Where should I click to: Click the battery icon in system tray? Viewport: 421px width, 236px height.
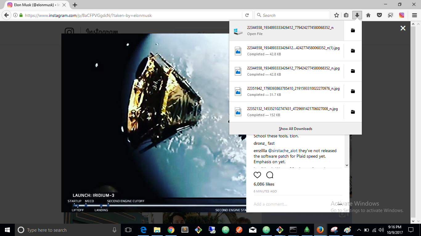tap(366, 230)
